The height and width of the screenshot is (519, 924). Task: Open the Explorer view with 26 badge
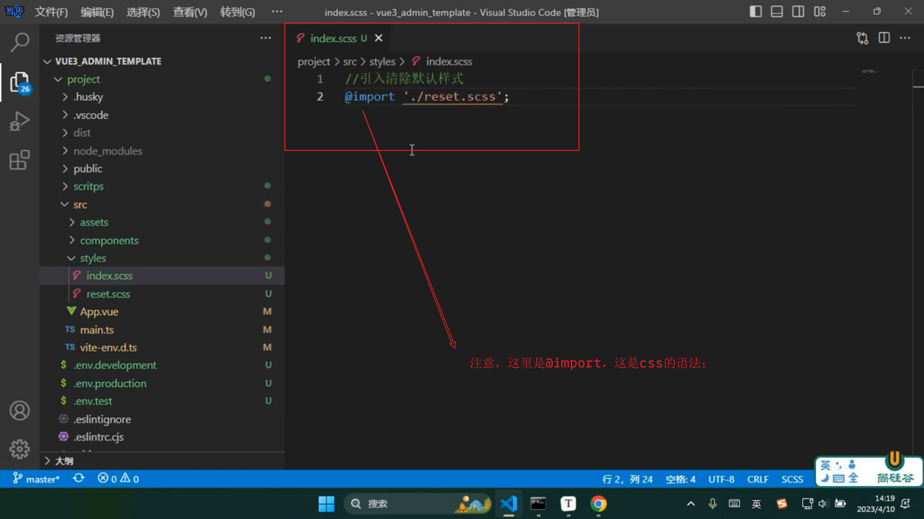(x=19, y=83)
